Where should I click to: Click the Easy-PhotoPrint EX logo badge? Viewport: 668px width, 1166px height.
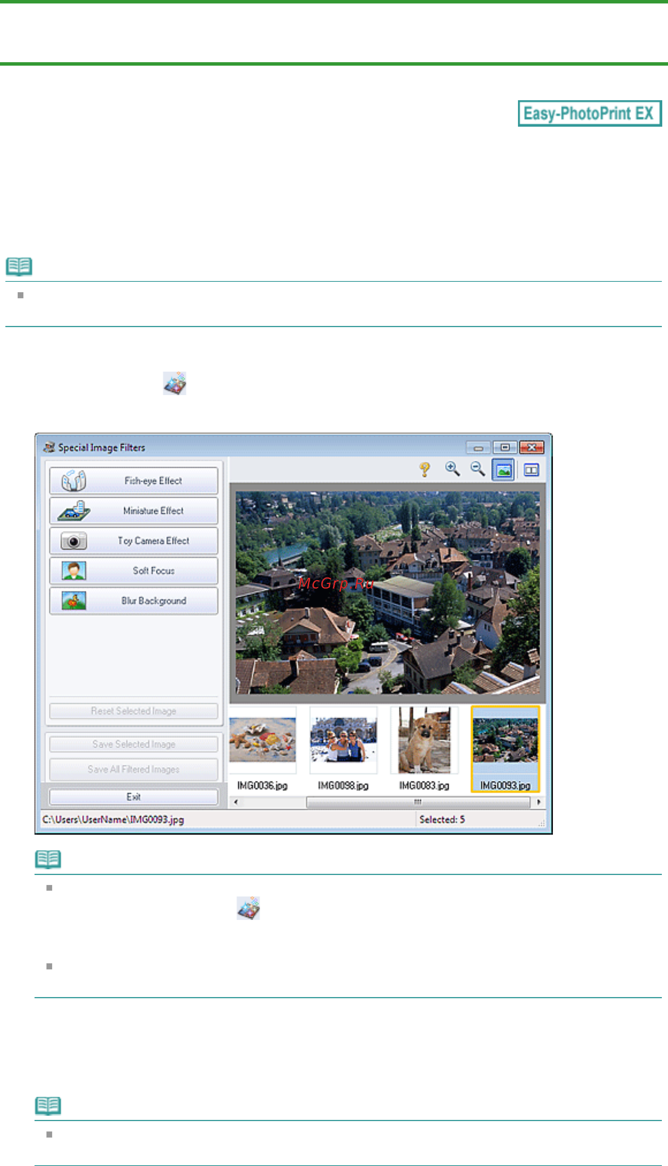click(590, 113)
